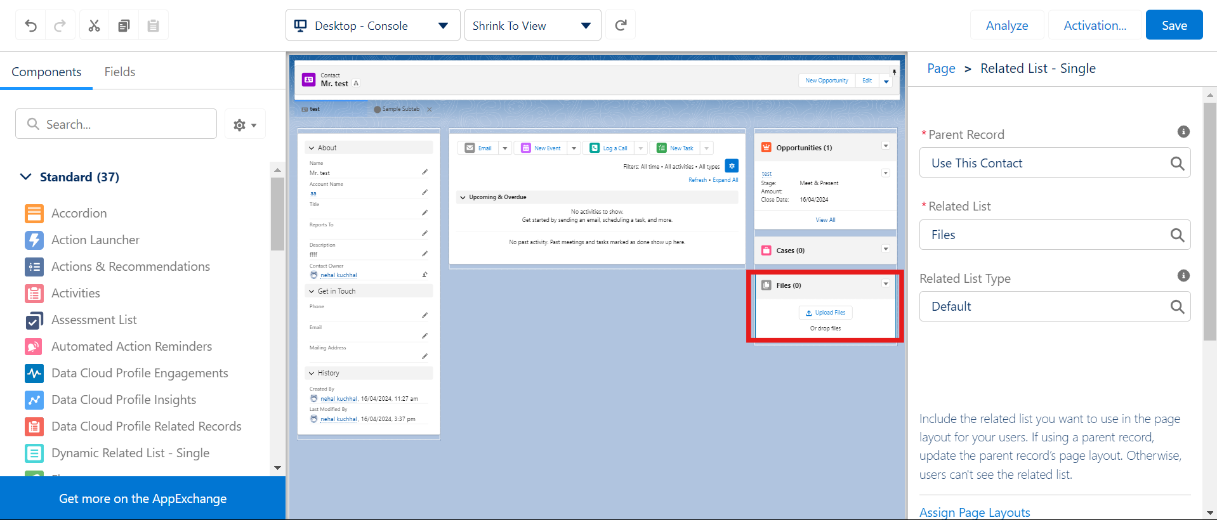Click the search icon in Related List field
The image size is (1217, 520).
1177,235
